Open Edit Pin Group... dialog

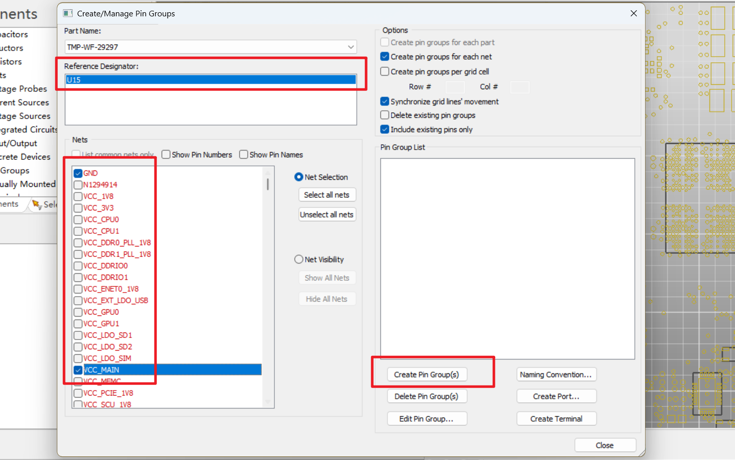[x=427, y=419]
